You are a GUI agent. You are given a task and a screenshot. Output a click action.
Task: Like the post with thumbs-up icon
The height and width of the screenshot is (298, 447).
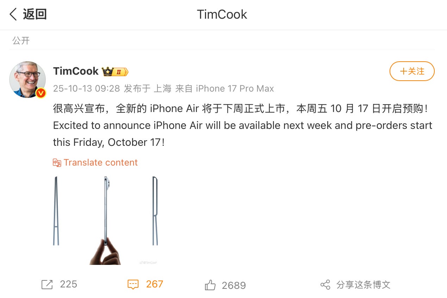210,285
